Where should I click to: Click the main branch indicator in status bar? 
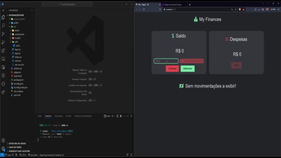8,155
